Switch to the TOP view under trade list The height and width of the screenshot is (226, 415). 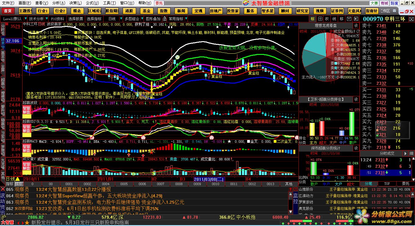(387, 184)
